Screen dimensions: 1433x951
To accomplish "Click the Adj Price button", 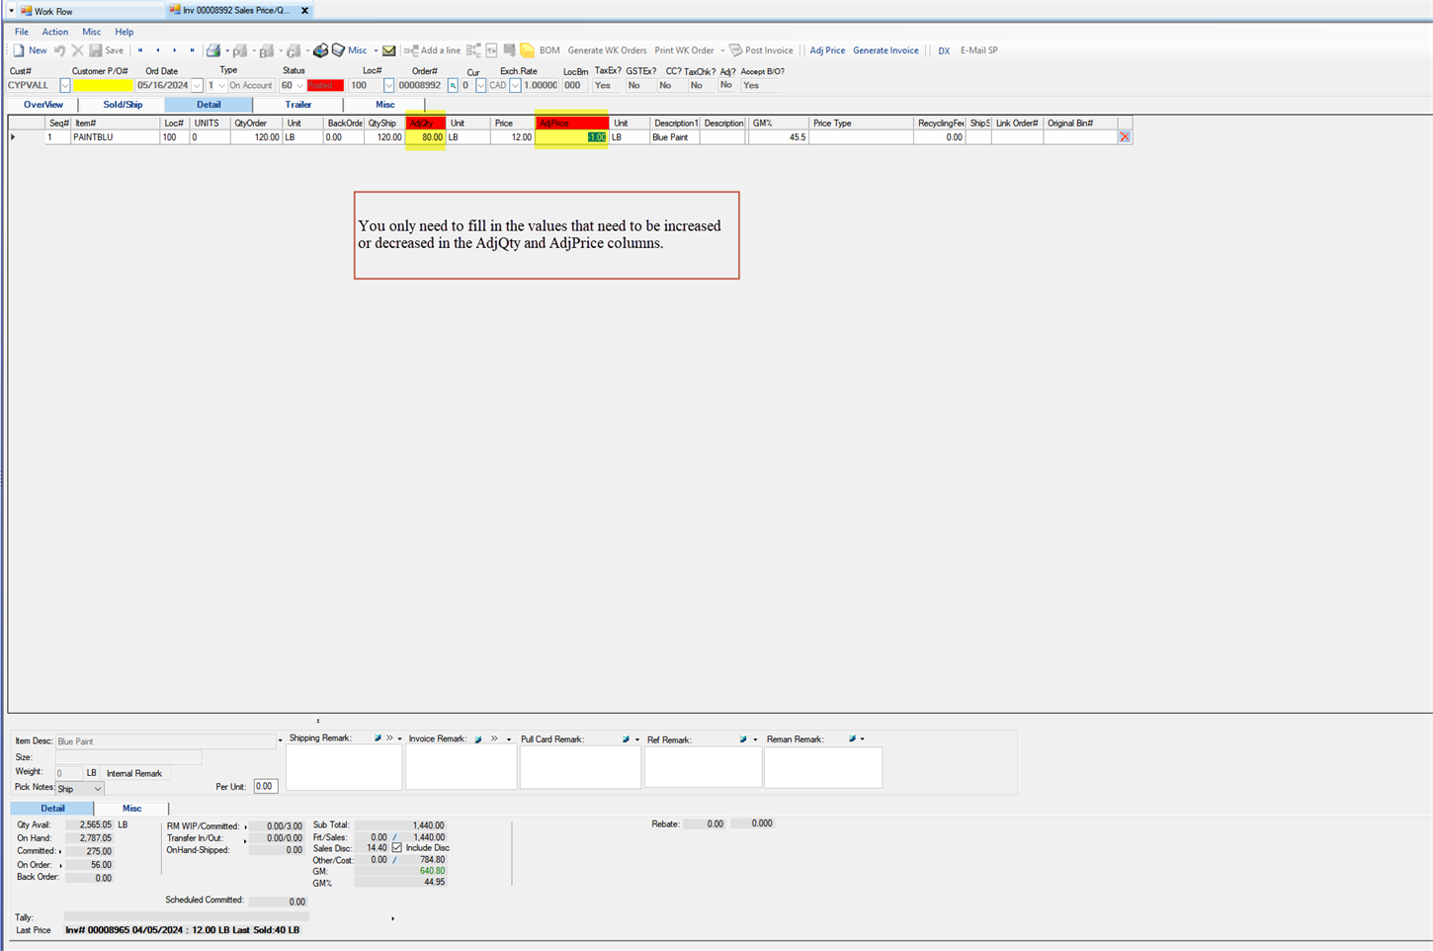I will point(827,50).
